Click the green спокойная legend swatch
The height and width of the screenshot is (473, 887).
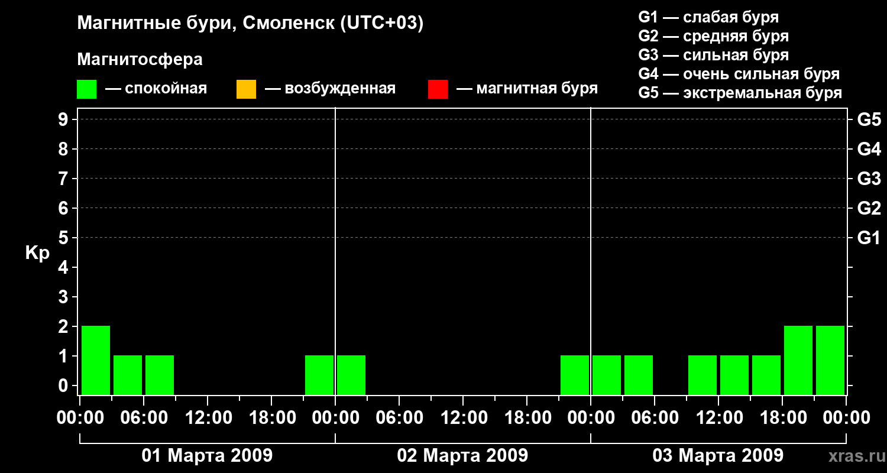tap(86, 89)
